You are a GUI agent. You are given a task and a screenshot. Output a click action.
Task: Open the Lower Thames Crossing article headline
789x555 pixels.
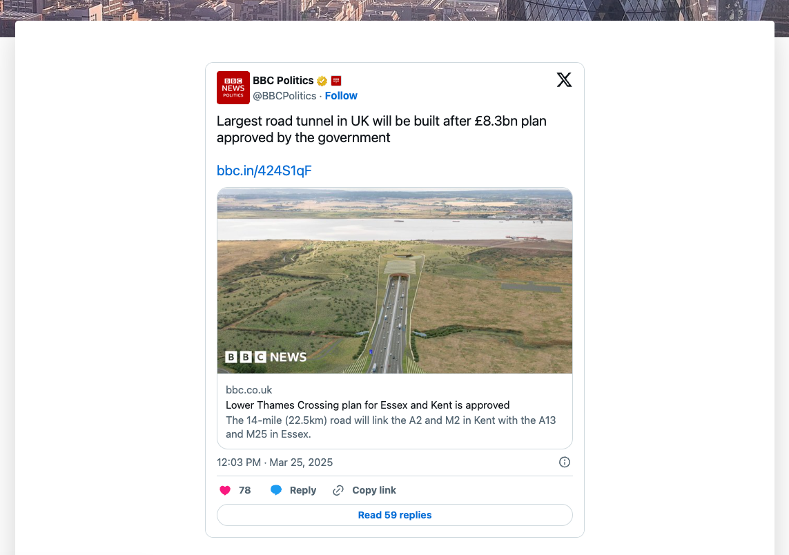368,405
